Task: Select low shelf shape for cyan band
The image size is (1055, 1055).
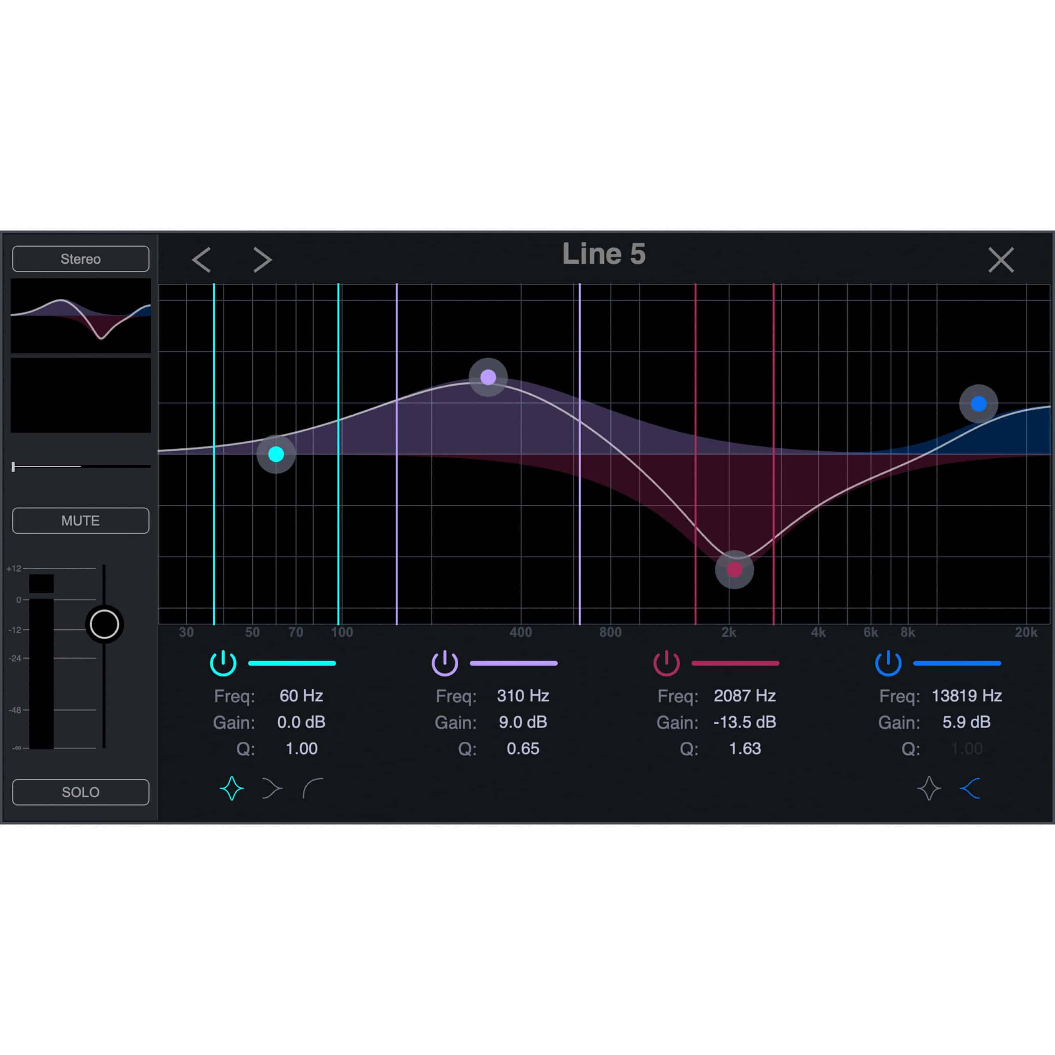Action: coord(272,788)
